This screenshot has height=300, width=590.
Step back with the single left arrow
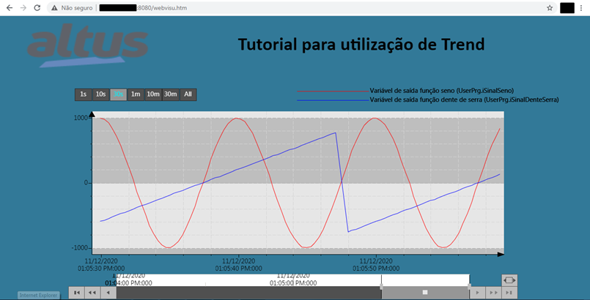pos(108,292)
